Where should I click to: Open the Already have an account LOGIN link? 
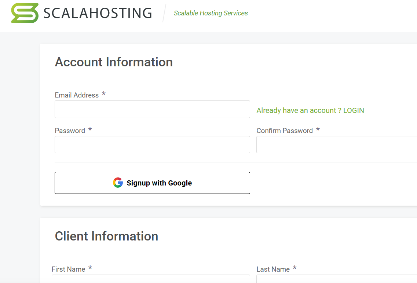tap(310, 110)
